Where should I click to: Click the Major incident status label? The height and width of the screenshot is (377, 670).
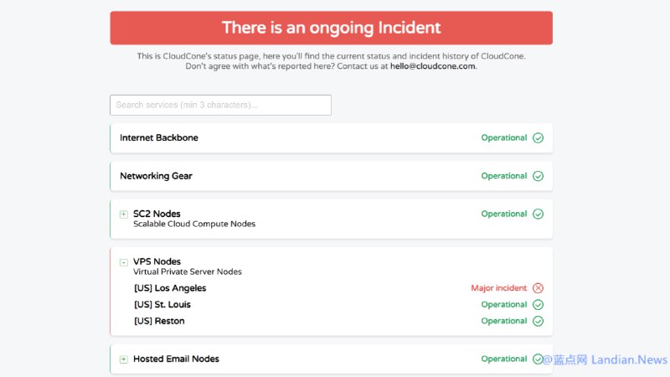coord(498,288)
